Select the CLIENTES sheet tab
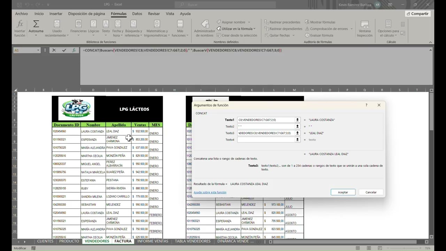Image resolution: width=446 pixels, height=251 pixels. click(x=45, y=241)
